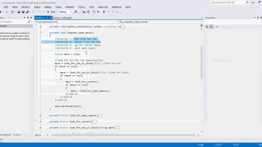Open the Toolbox window options dropdown arrow
Viewport: 262px width, 147px height.
pos(25,18)
